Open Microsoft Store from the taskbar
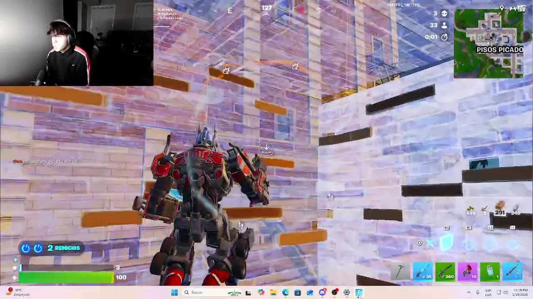This screenshot has height=299, width=533. (298, 292)
